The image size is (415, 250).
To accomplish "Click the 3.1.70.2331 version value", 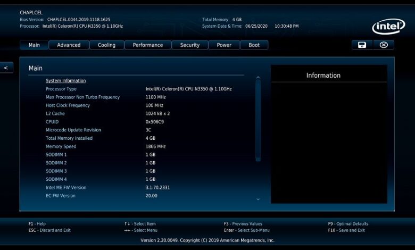I will (x=157, y=188).
